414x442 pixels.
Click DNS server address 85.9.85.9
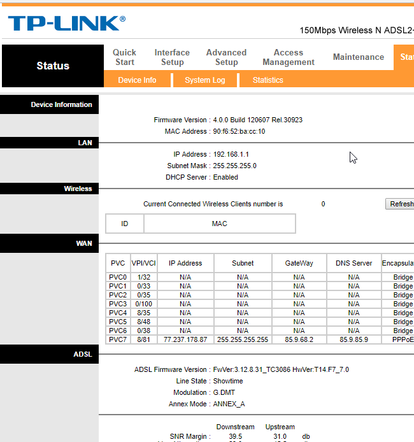pos(354,339)
